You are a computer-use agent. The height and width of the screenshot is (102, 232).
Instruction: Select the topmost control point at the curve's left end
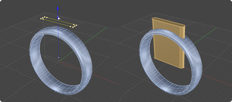44,17
